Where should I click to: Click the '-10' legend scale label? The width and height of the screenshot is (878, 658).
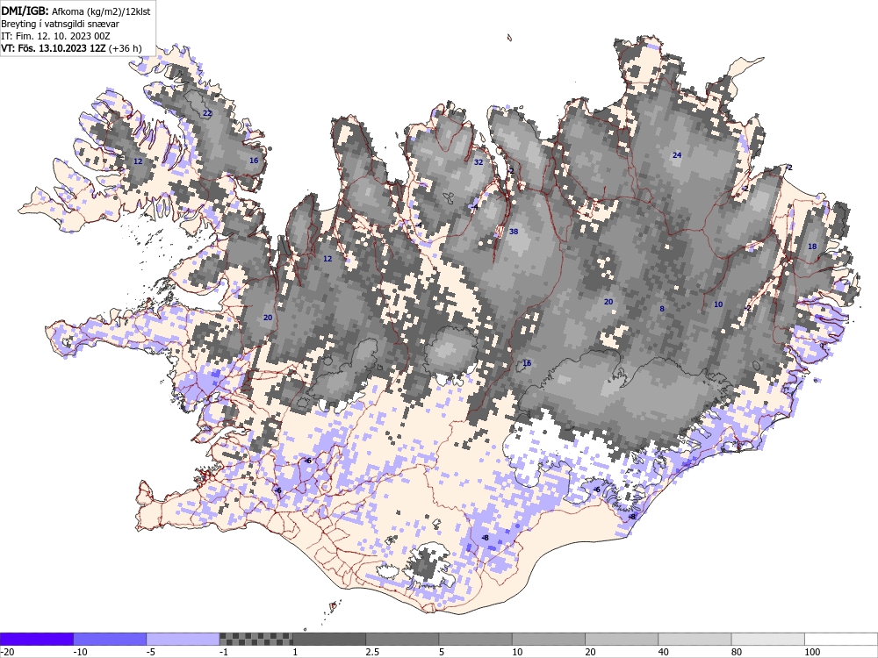click(81, 652)
